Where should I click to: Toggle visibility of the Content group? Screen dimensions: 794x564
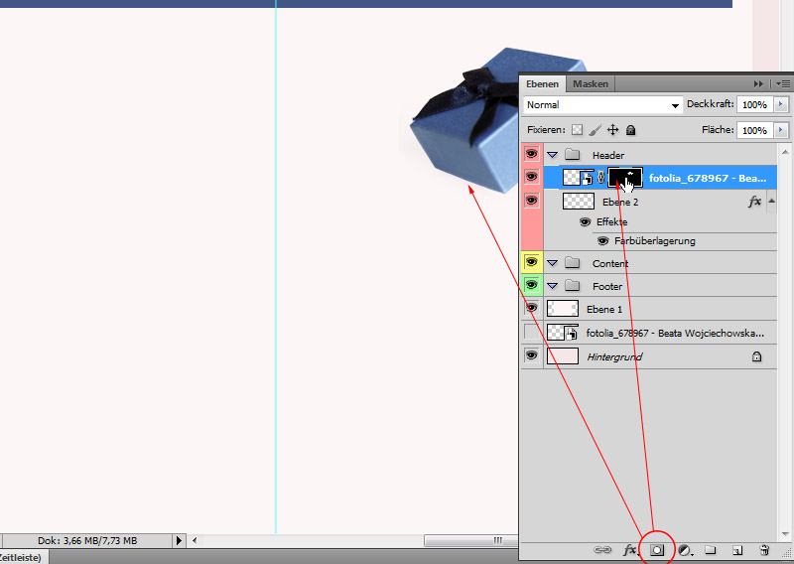pos(531,263)
